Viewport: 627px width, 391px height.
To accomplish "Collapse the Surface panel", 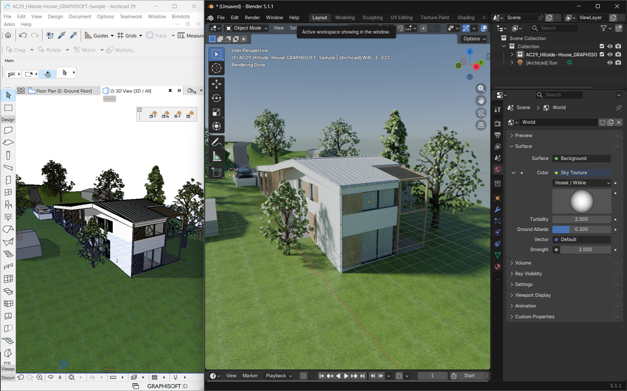I will (x=565, y=146).
